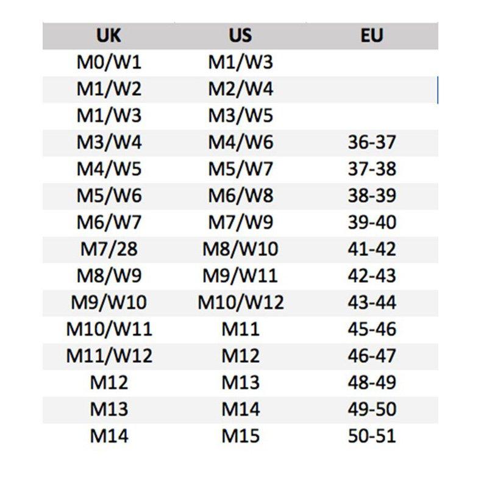Click the US column header
Viewport: 481px width, 481px height.
pyautogui.click(x=240, y=35)
